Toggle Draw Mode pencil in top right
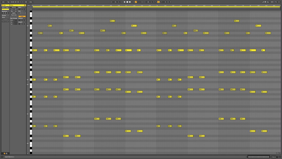 [263, 2]
